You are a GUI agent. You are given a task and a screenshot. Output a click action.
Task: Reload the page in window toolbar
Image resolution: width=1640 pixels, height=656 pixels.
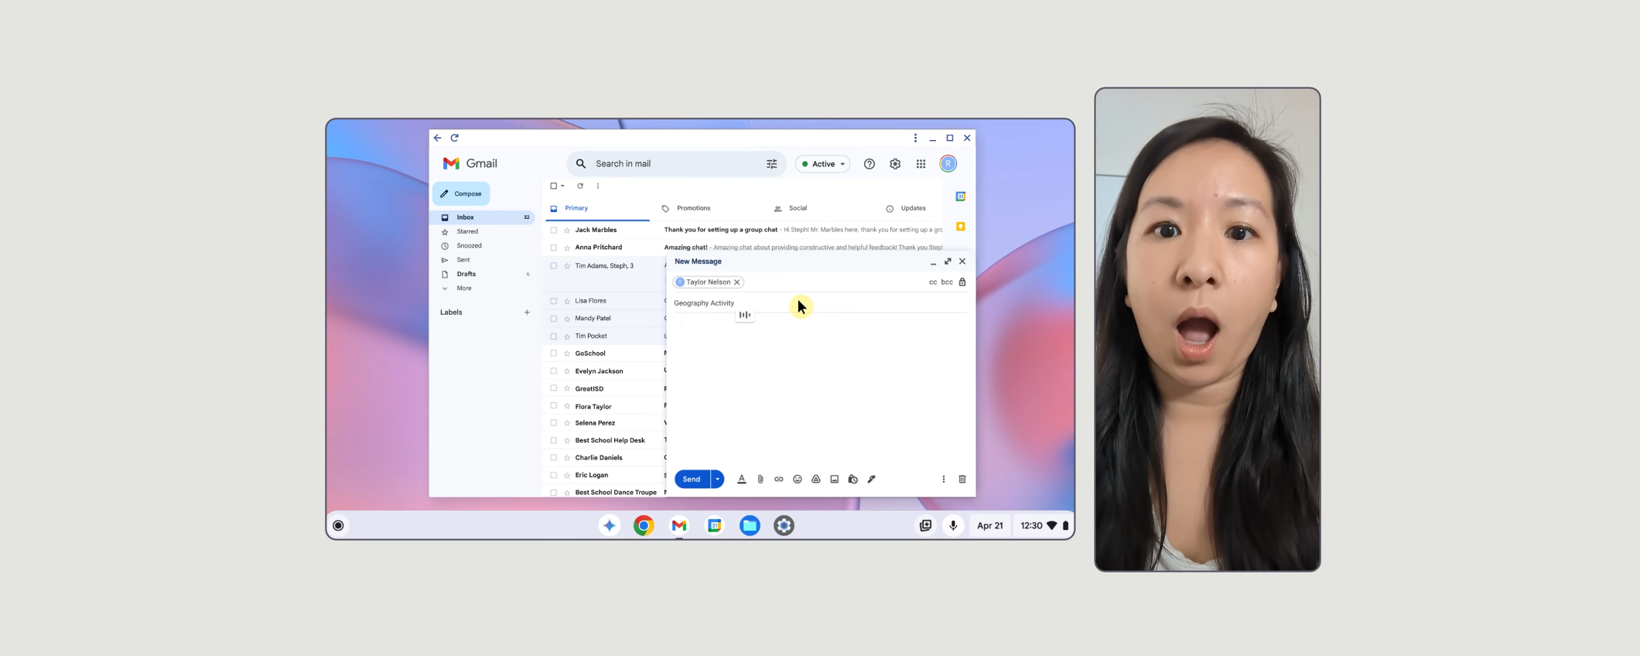[x=455, y=138]
